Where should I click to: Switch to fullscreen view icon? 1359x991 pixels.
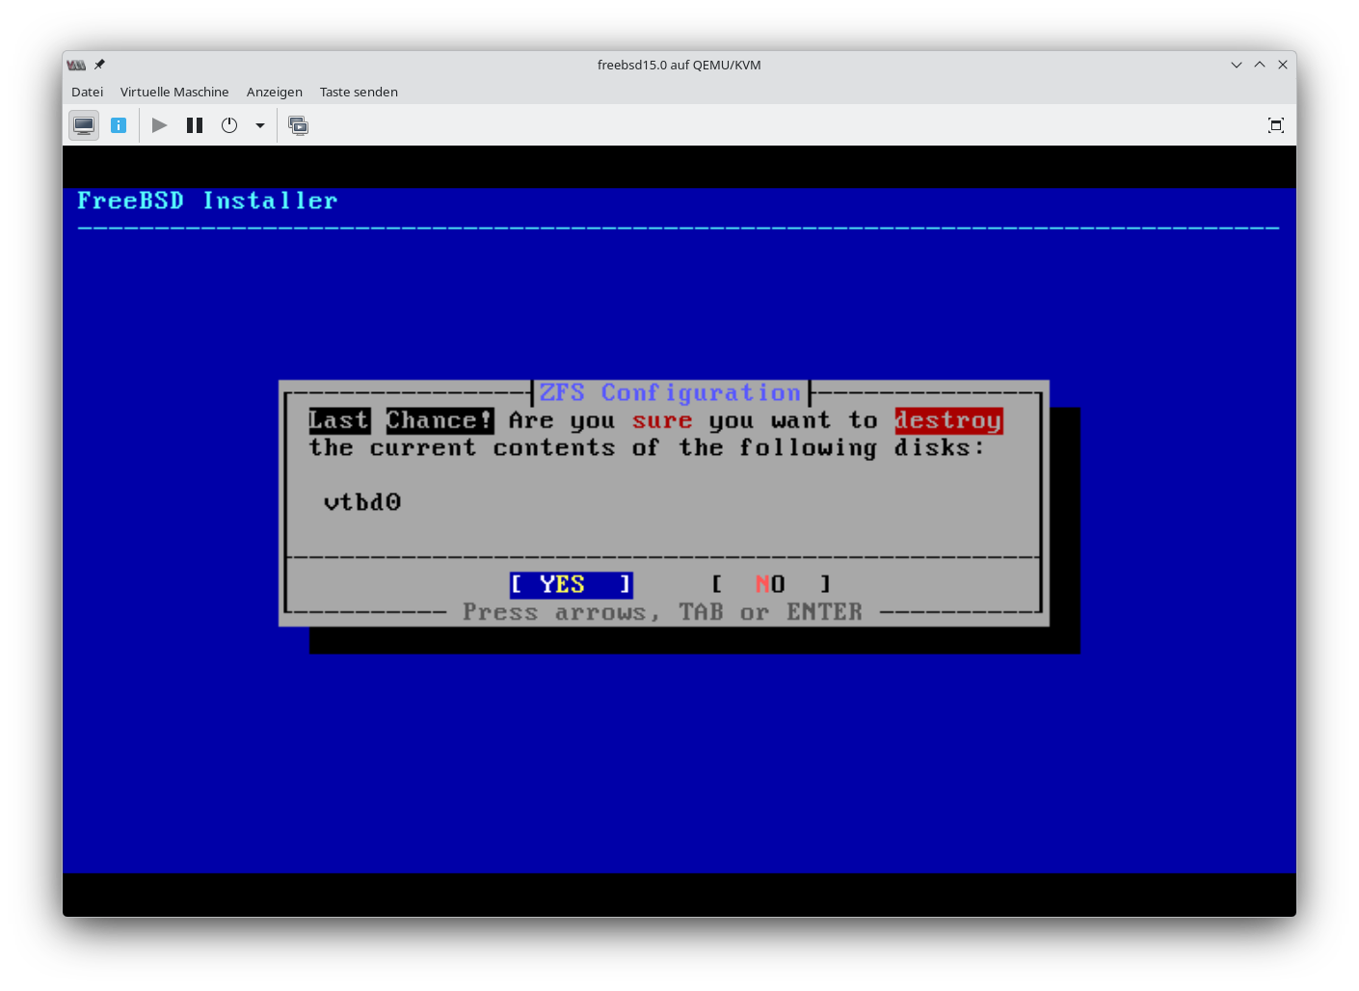click(1276, 125)
